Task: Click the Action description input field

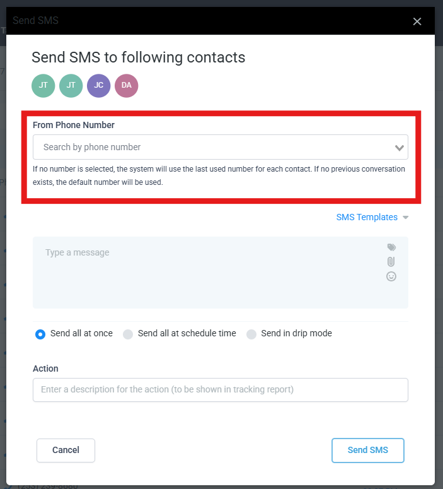Action: click(x=220, y=390)
